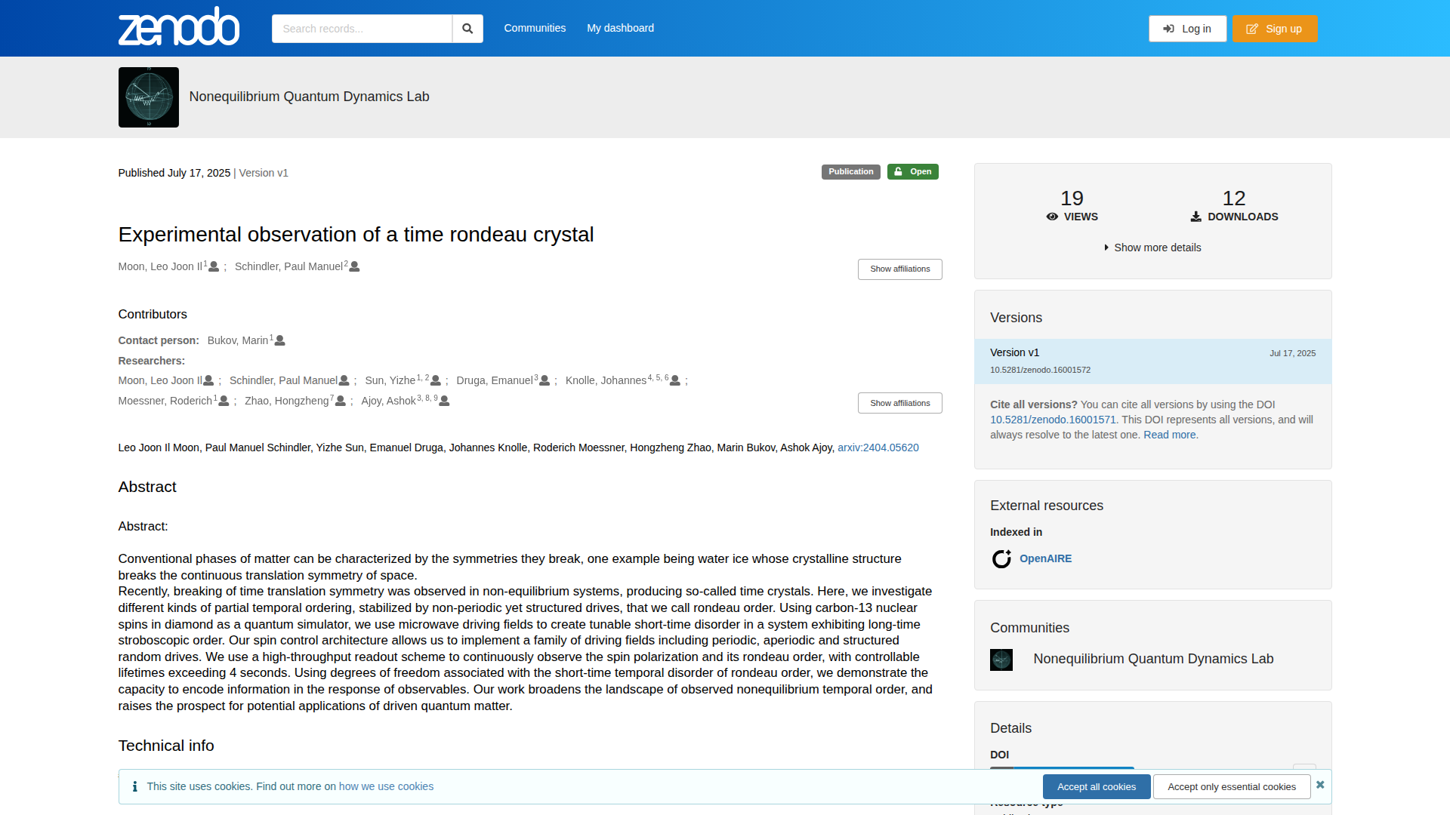Click person icon beside author Schindler, Paul Manuel

[355, 267]
